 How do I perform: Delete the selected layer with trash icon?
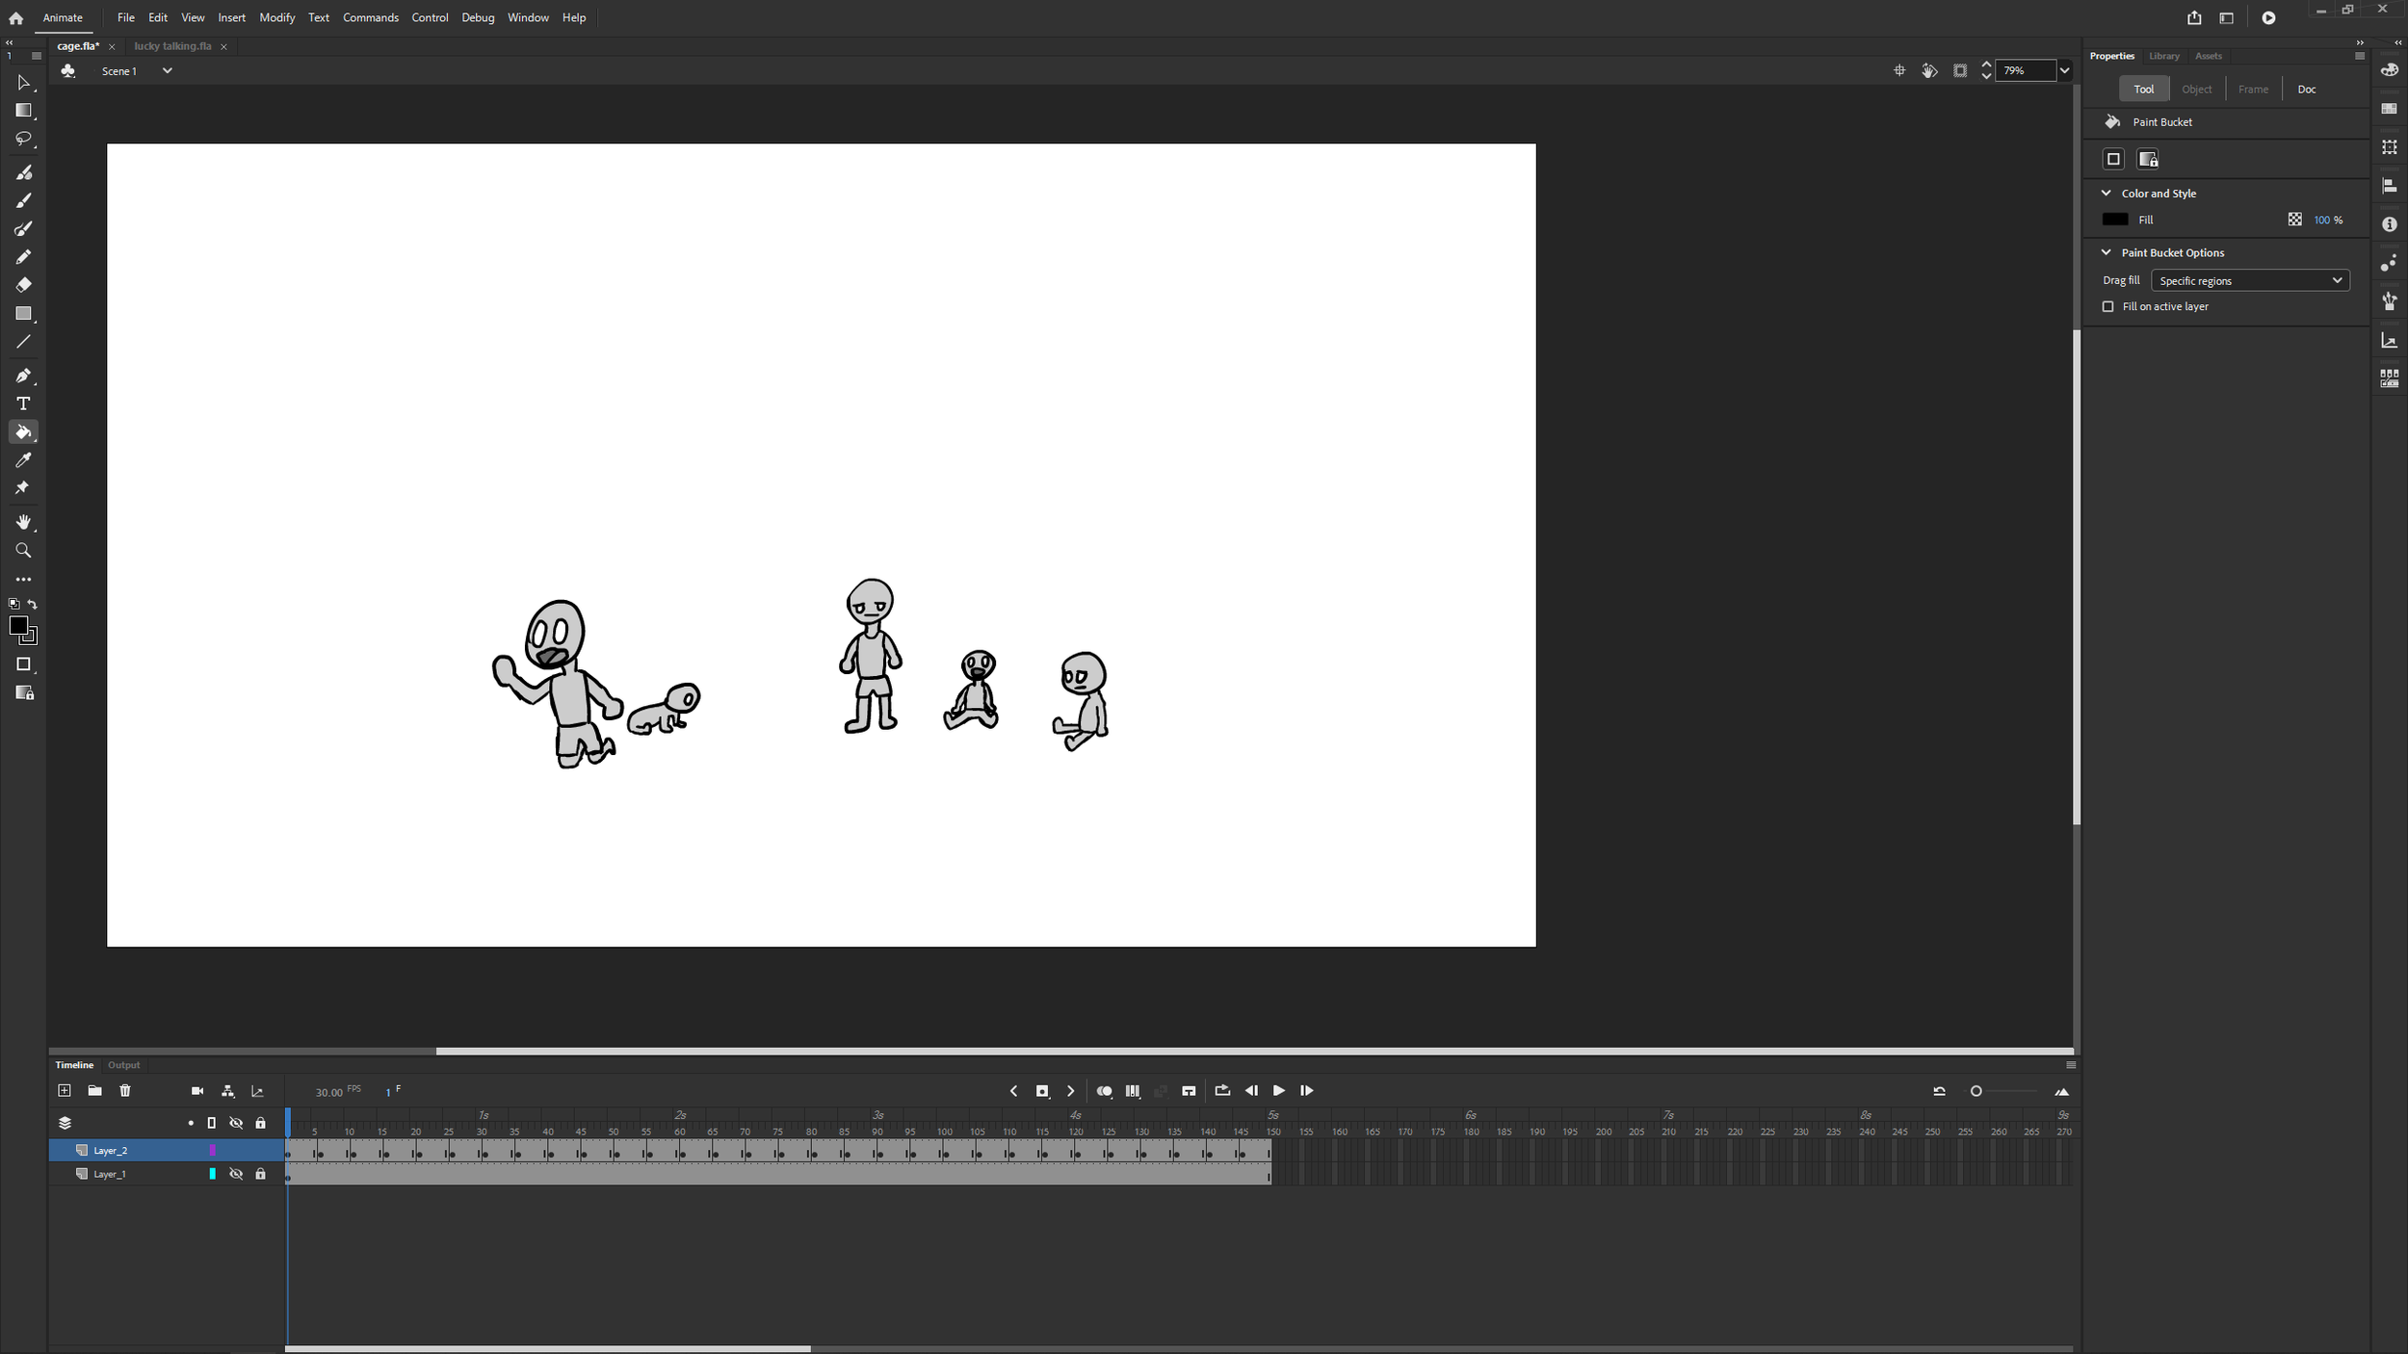(x=125, y=1091)
